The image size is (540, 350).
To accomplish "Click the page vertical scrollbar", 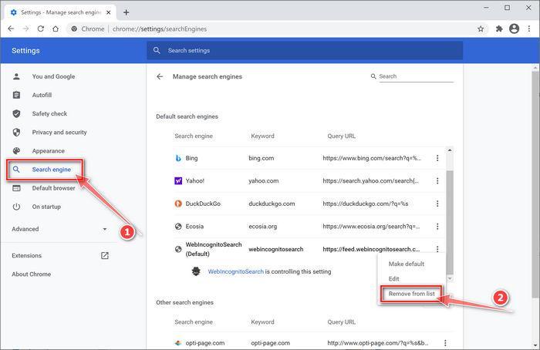I will (535, 183).
